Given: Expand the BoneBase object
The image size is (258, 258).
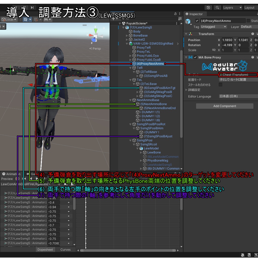Looking at the screenshot, I should 127,36.
